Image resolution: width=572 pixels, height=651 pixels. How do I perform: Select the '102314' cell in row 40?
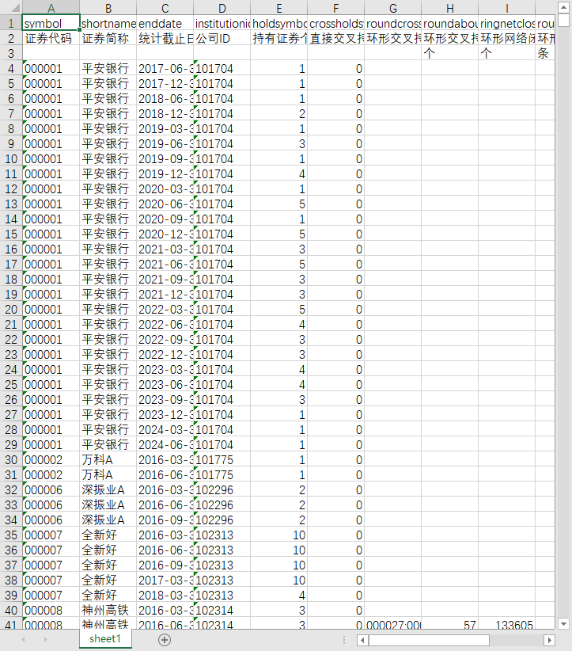222,610
